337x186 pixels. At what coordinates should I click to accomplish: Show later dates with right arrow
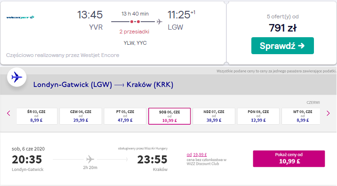tap(328, 113)
